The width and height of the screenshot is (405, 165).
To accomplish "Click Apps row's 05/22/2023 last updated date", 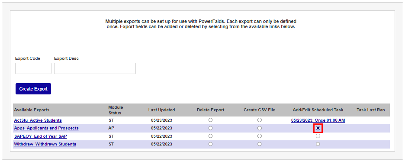I will pyautogui.click(x=162, y=128).
